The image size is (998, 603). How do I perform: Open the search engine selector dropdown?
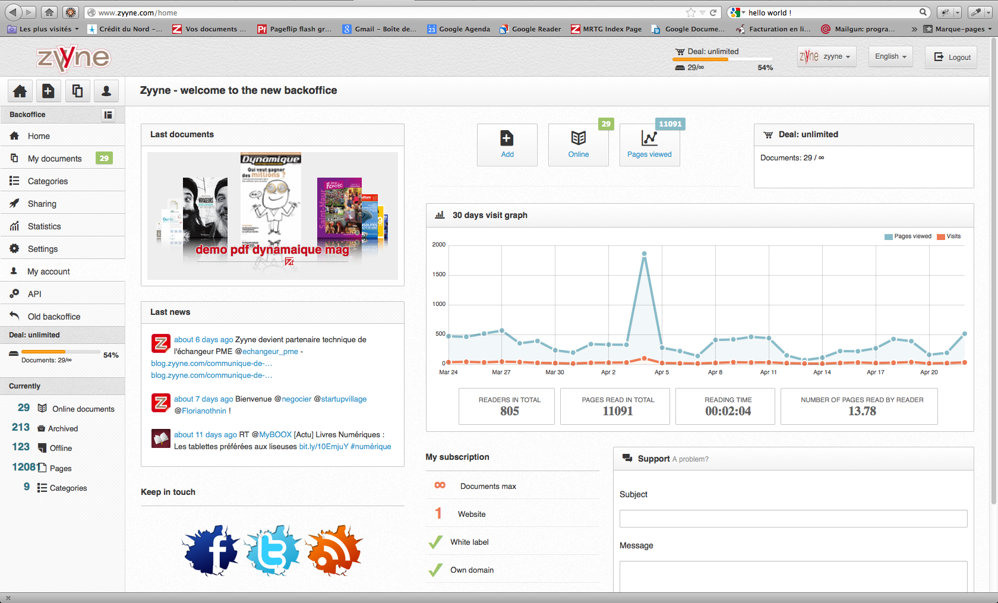click(x=737, y=12)
